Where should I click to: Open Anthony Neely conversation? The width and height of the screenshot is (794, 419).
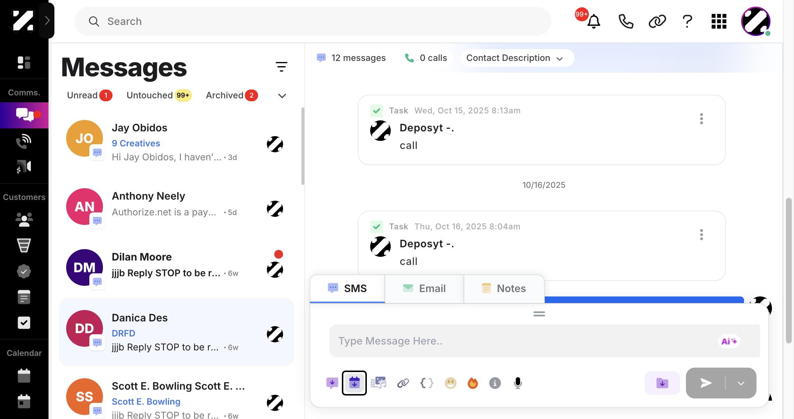click(x=176, y=206)
